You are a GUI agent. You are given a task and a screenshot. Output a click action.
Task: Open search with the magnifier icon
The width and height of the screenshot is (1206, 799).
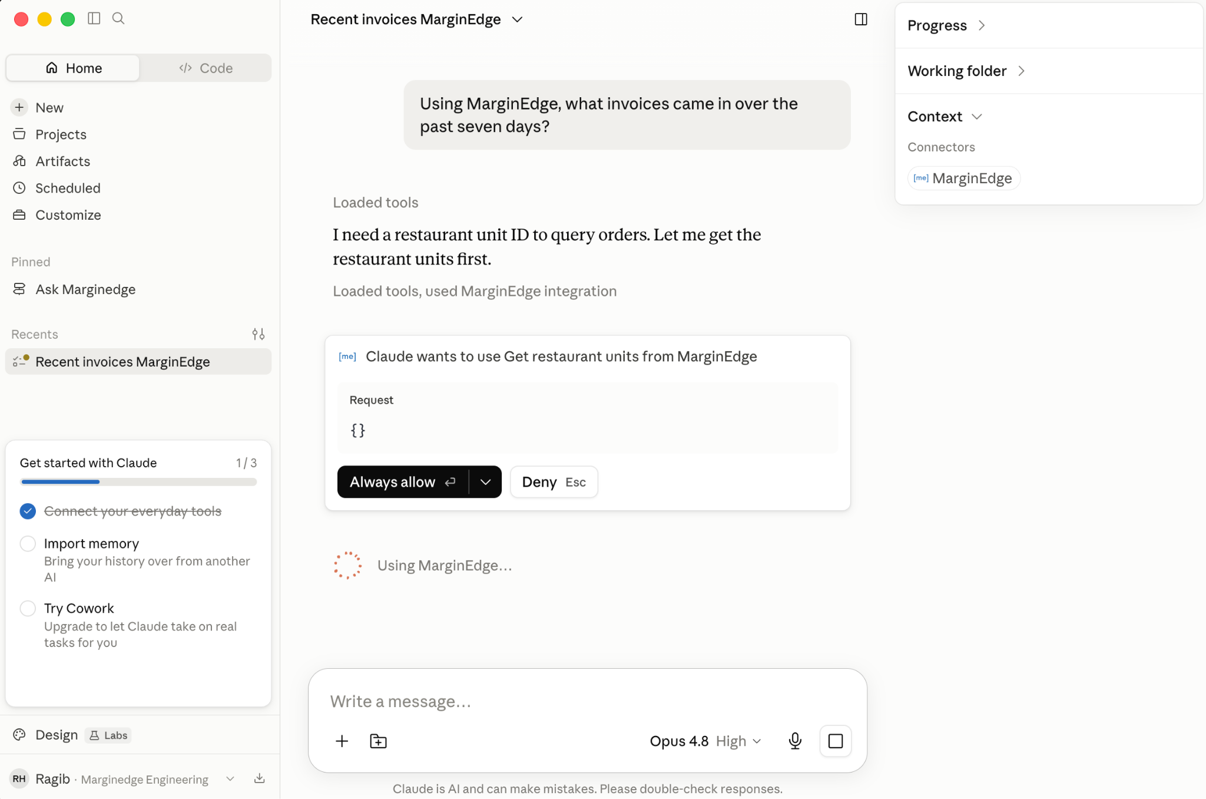point(118,19)
